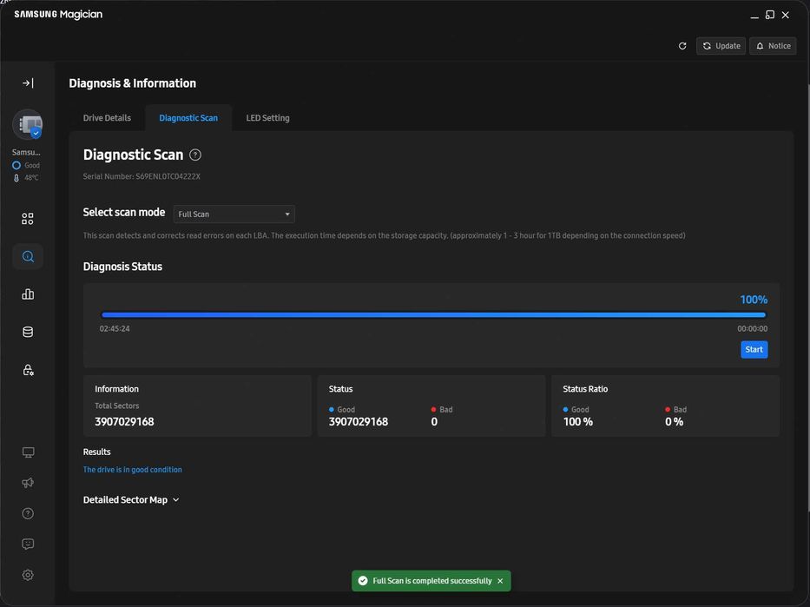The image size is (810, 607).
Task: Open the scan mode Full Scan dropdown
Action: (234, 214)
